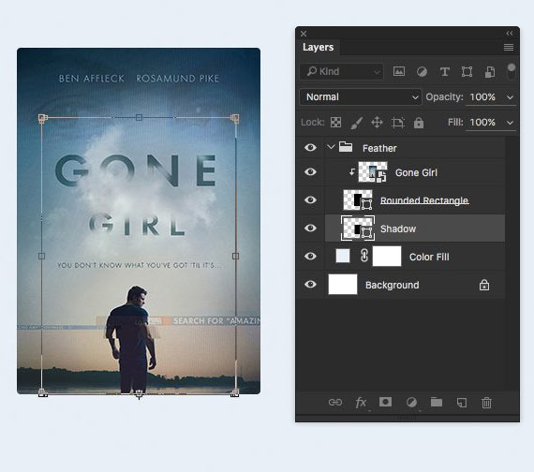Open Normal blend mode dropdown

pyautogui.click(x=361, y=97)
